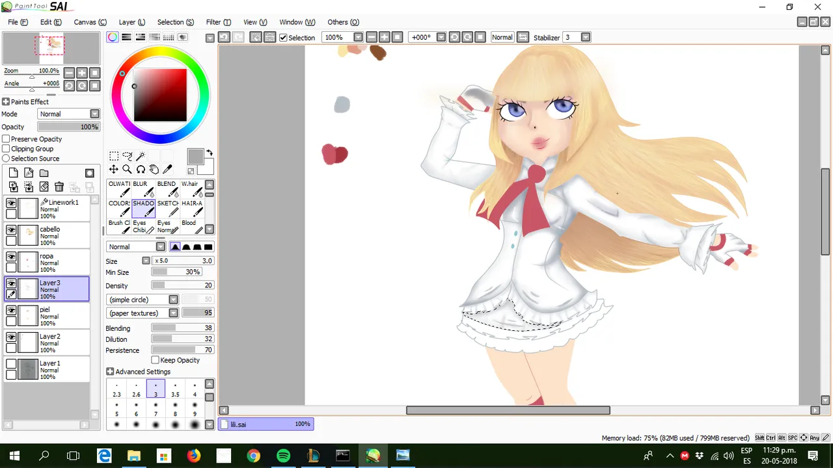The height and width of the screenshot is (468, 833).
Task: Click the layer mask icon
Action: pyautogui.click(x=90, y=173)
